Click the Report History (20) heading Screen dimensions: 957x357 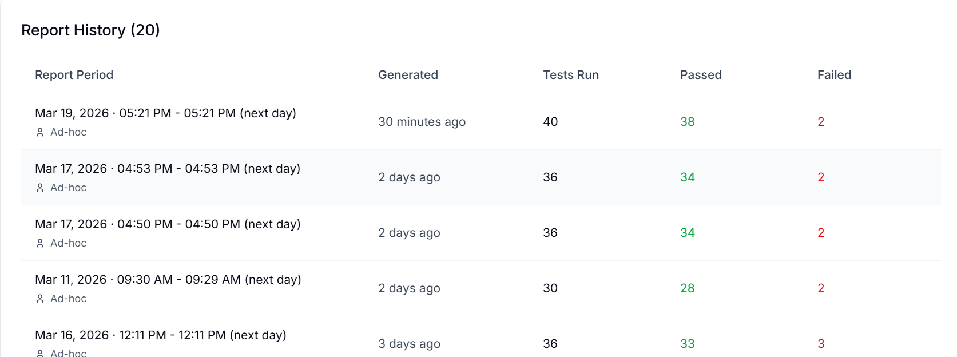pyautogui.click(x=90, y=30)
